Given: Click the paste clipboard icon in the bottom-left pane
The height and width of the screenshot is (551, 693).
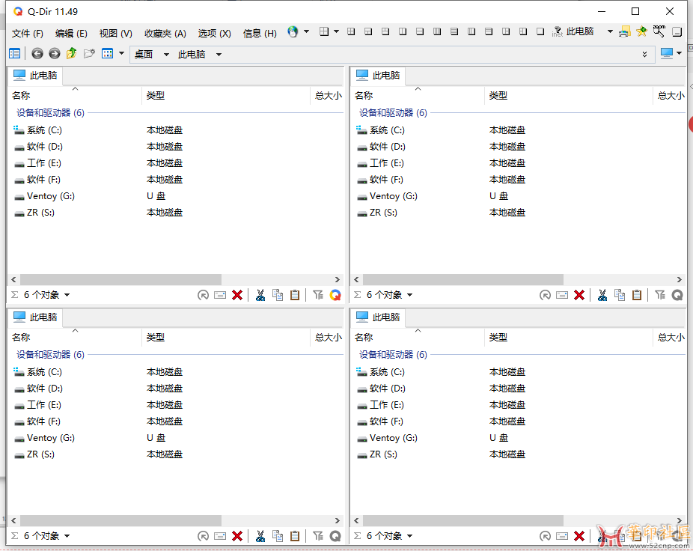Looking at the screenshot, I should click(x=295, y=536).
